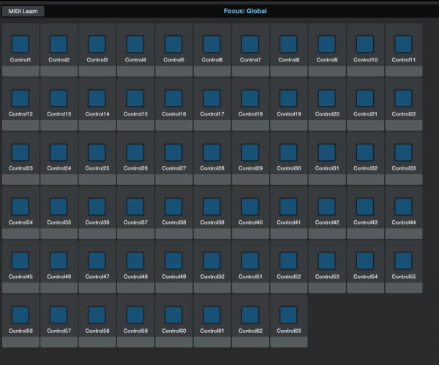Activate the Control54 pad
The image size is (439, 365).
pos(365,261)
